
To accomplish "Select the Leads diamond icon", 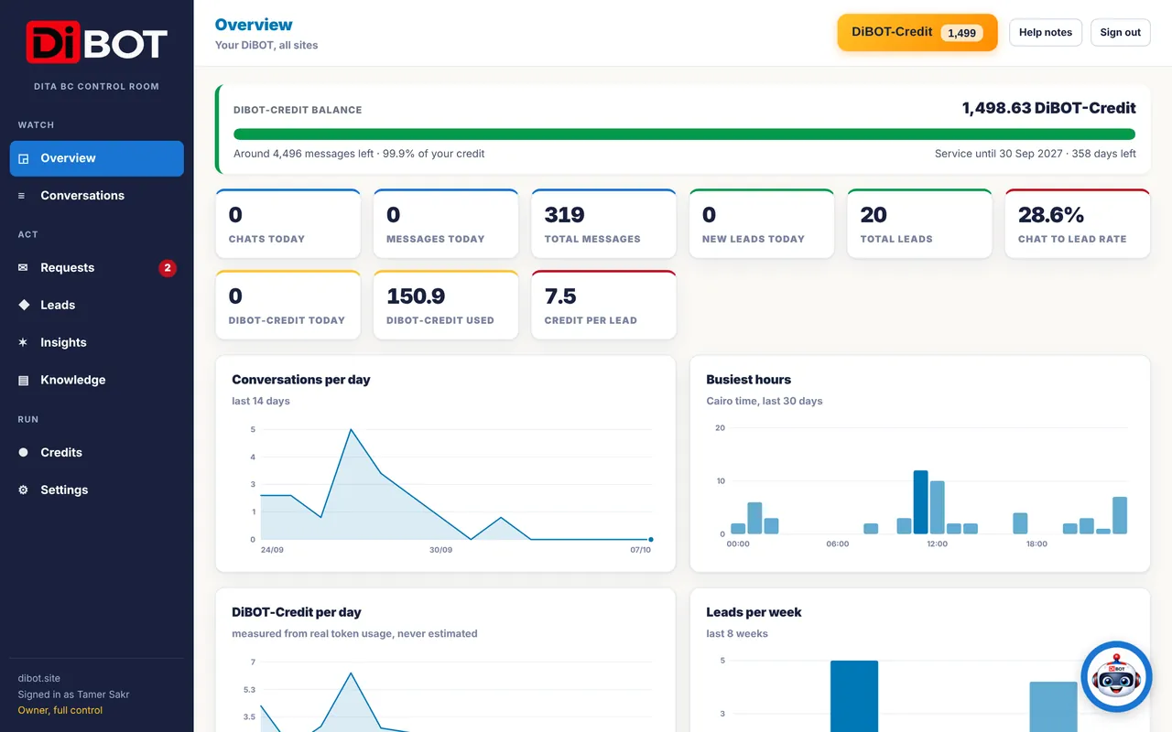I will point(24,305).
